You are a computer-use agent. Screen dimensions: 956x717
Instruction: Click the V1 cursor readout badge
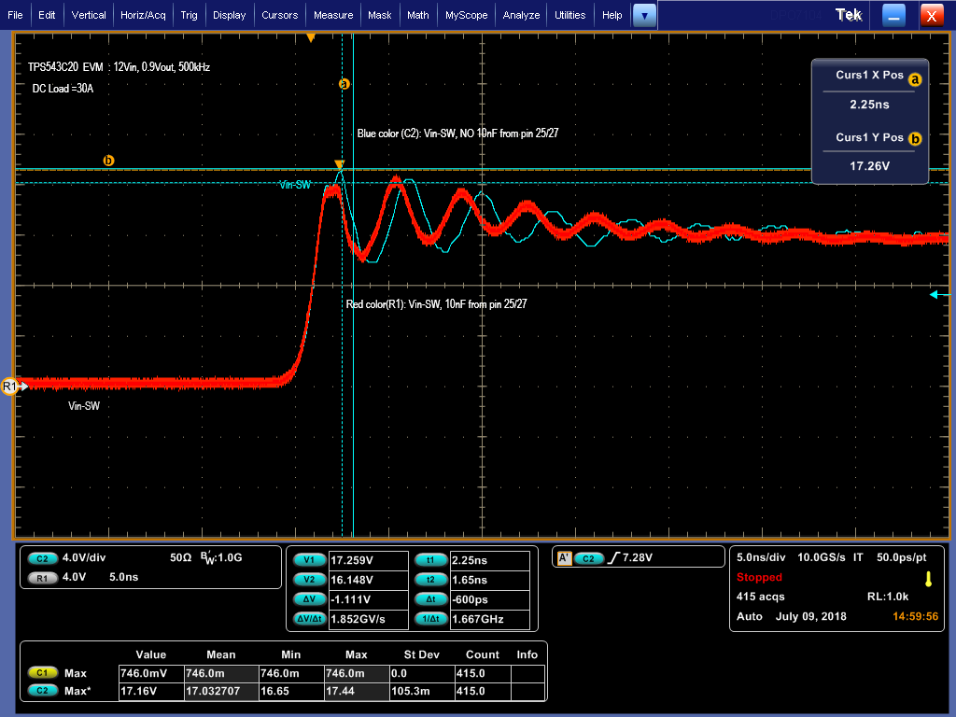click(309, 560)
